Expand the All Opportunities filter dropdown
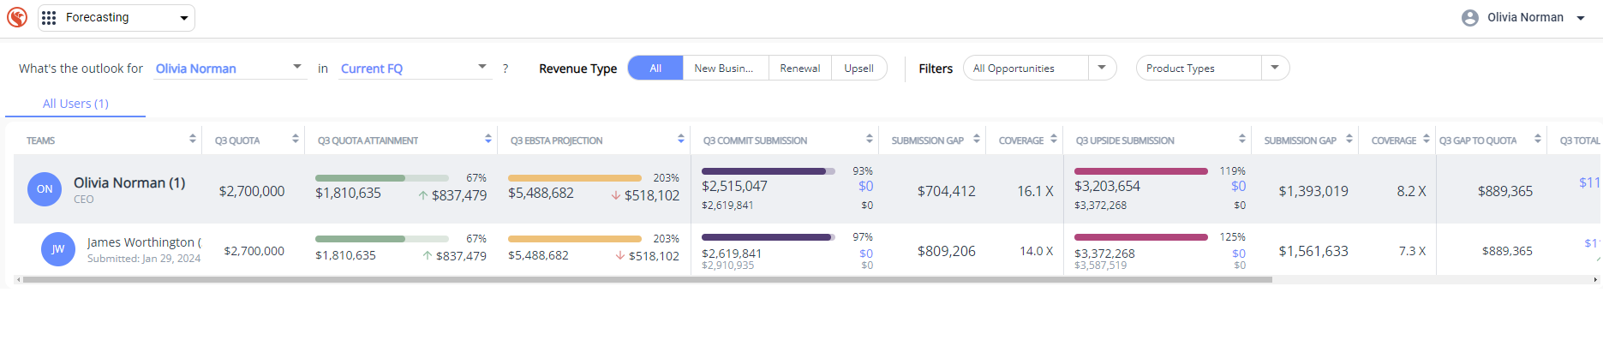The height and width of the screenshot is (364, 1603). (1101, 68)
